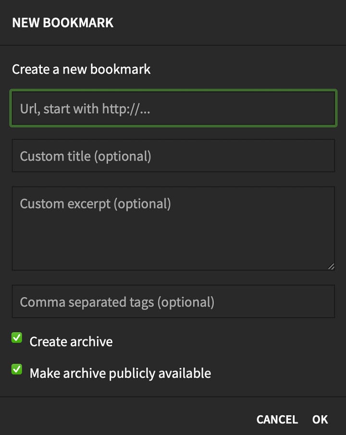This screenshot has height=435, width=346.
Task: Click the 'Create a new bookmark' text
Action: [81, 69]
